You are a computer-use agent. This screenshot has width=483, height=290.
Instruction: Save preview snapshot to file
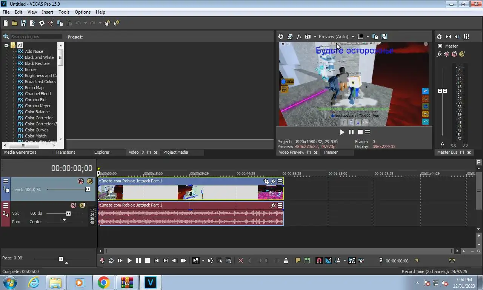(x=384, y=37)
